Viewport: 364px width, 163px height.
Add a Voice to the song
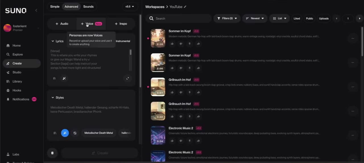tap(91, 24)
